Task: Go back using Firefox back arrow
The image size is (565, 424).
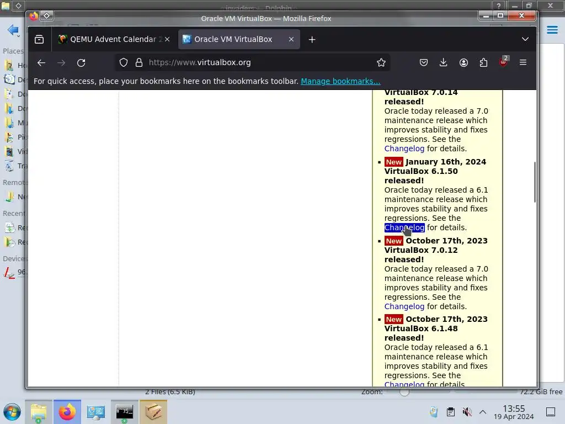Action: click(x=41, y=63)
